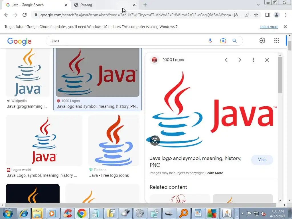
Task: Open the Java taskbar icon
Action: (x=227, y=213)
